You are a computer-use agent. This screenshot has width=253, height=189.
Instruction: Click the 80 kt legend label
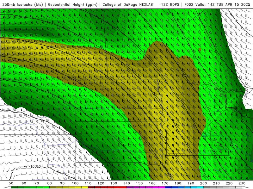[x=50, y=183]
